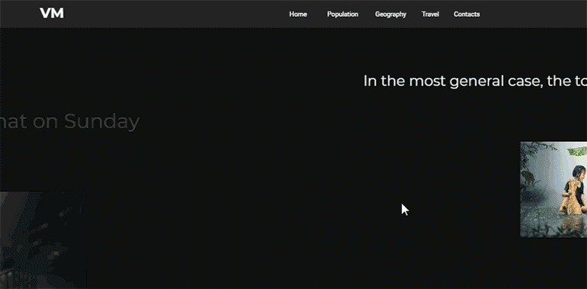Open the Travel menu item

pos(430,14)
